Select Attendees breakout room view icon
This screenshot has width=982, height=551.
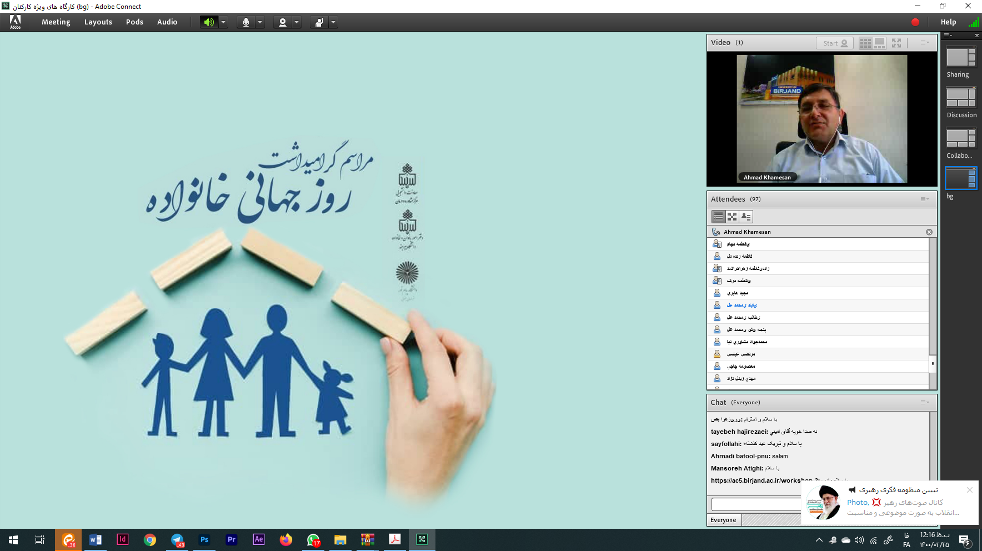(732, 217)
